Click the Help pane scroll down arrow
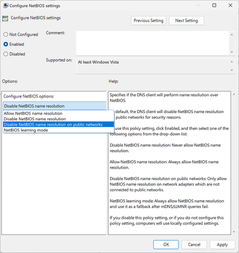The image size is (239, 253). [234, 232]
